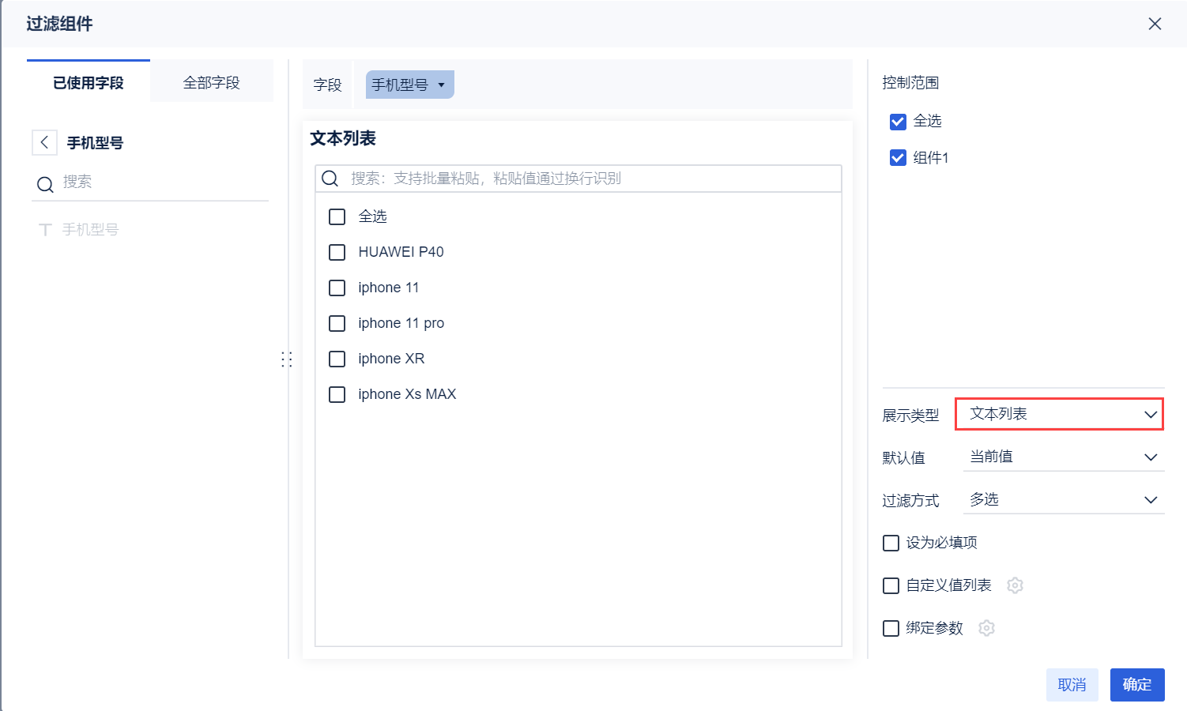Click the 确定 button
The width and height of the screenshot is (1187, 711).
1136,685
